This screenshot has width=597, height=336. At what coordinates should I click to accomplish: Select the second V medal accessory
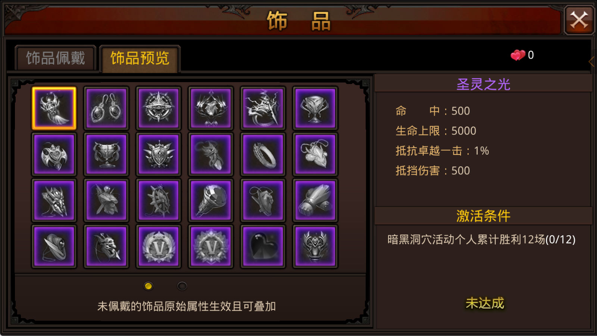click(x=211, y=246)
